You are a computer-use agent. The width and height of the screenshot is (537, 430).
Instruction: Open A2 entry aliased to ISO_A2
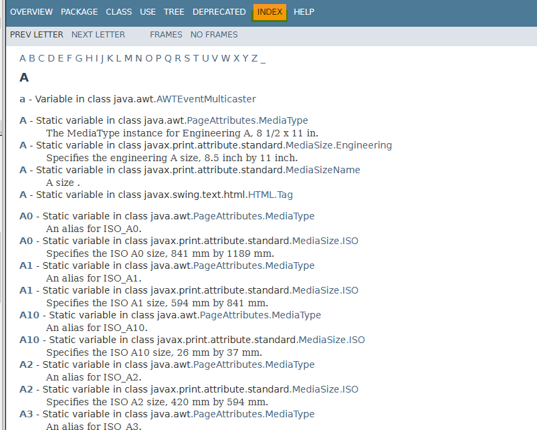coord(26,364)
